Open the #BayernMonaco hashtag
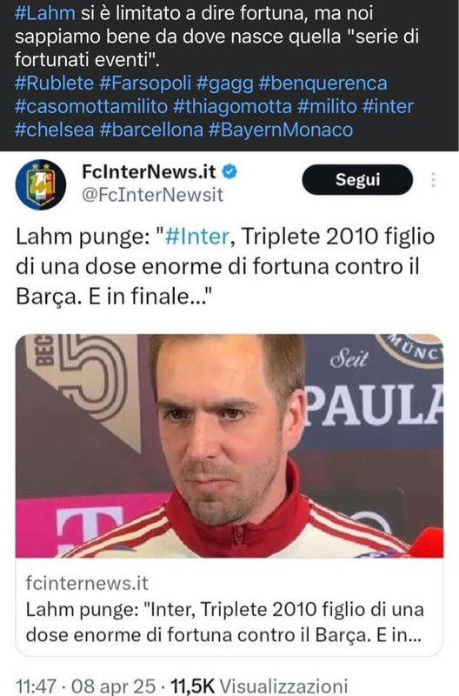Image resolution: width=459 pixels, height=696 pixels. [x=281, y=130]
